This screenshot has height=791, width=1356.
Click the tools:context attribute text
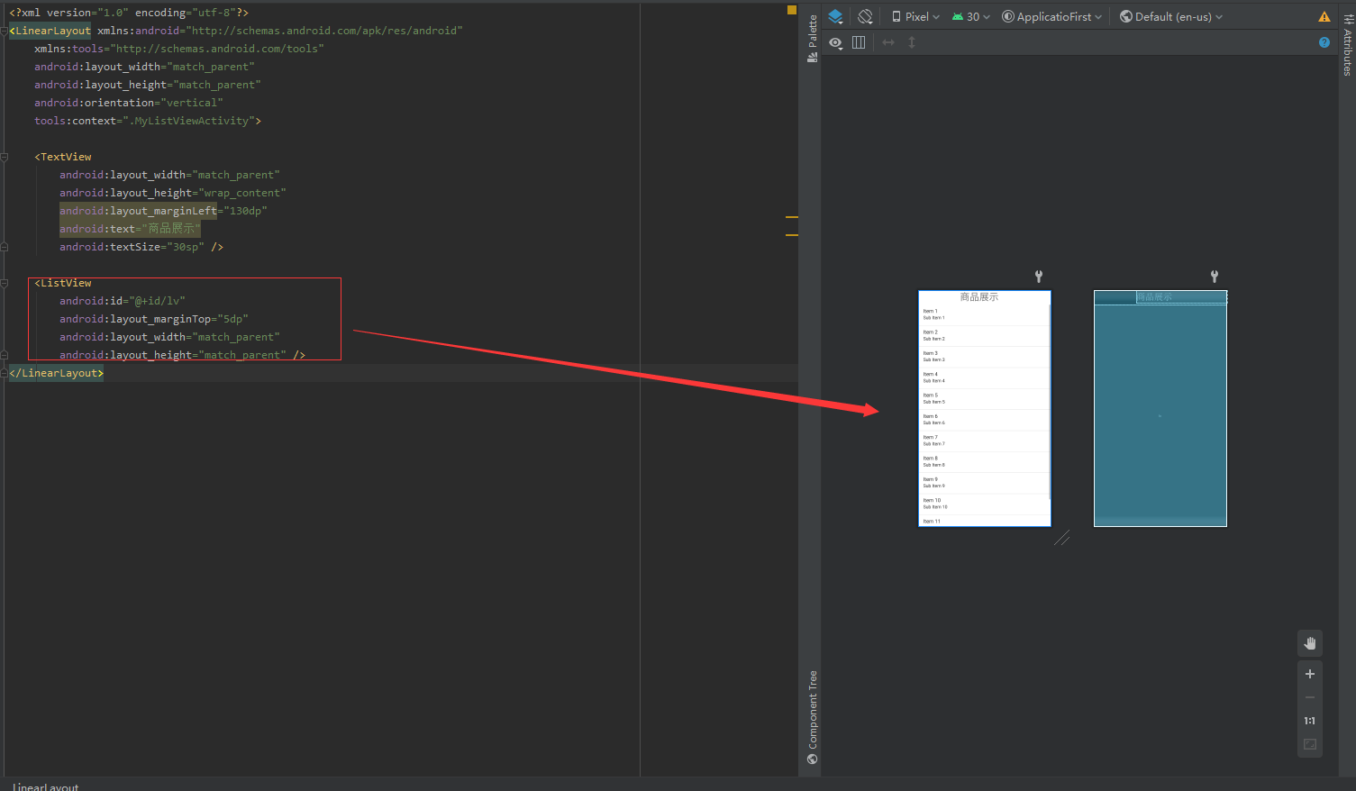pyautogui.click(x=148, y=121)
